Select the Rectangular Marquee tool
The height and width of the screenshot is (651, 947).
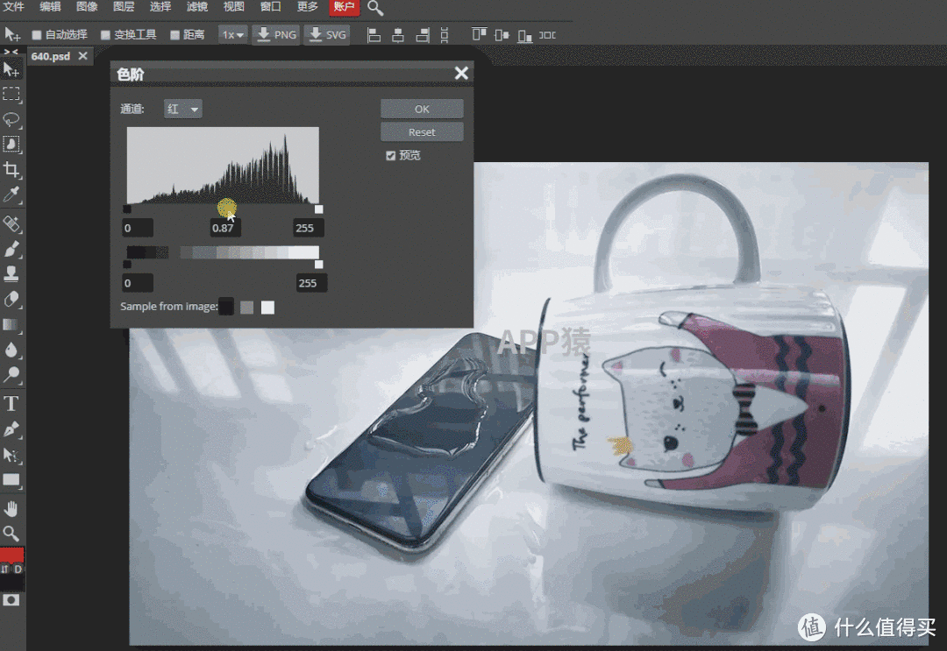pyautogui.click(x=11, y=95)
